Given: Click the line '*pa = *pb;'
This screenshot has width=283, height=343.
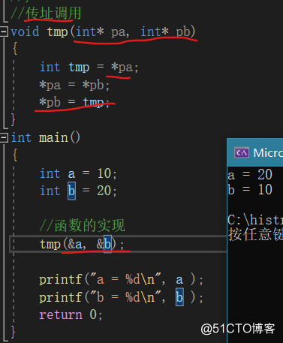Looking at the screenshot, I should click(74, 85).
